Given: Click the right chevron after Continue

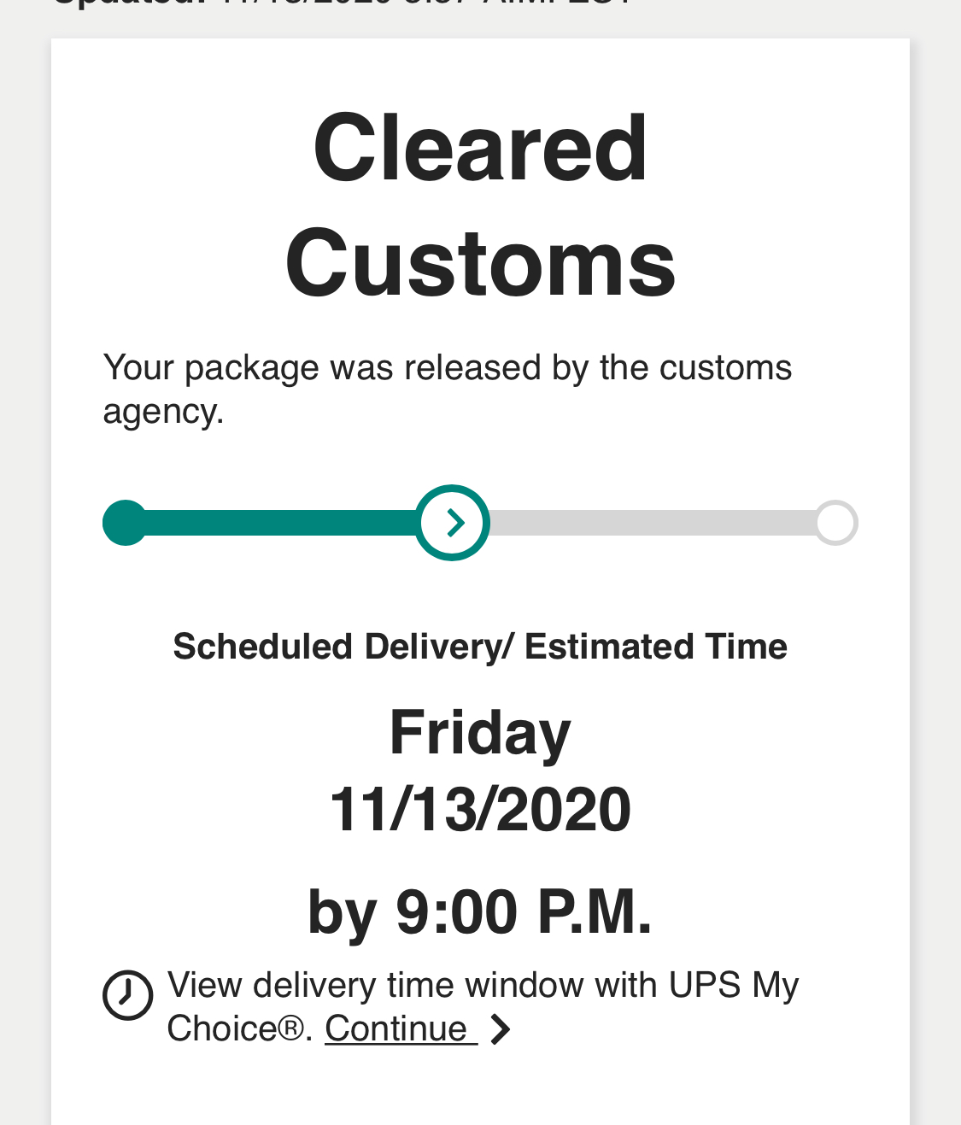Looking at the screenshot, I should pos(501,1029).
